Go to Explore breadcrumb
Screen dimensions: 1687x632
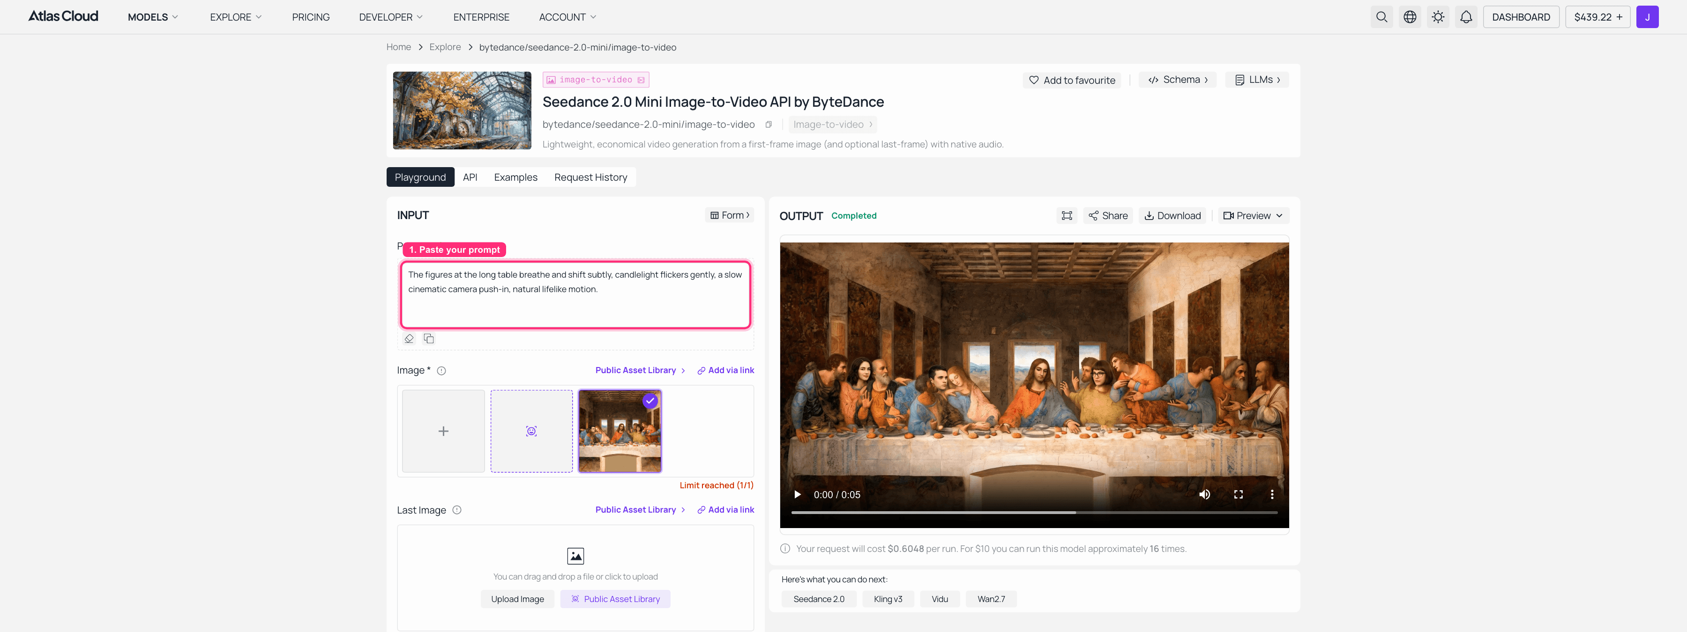pyautogui.click(x=445, y=47)
